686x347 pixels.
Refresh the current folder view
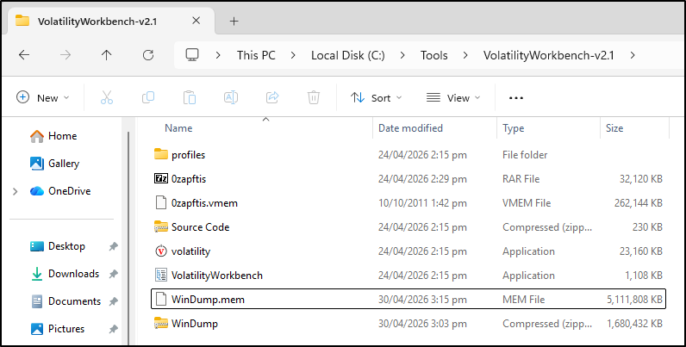pos(148,55)
